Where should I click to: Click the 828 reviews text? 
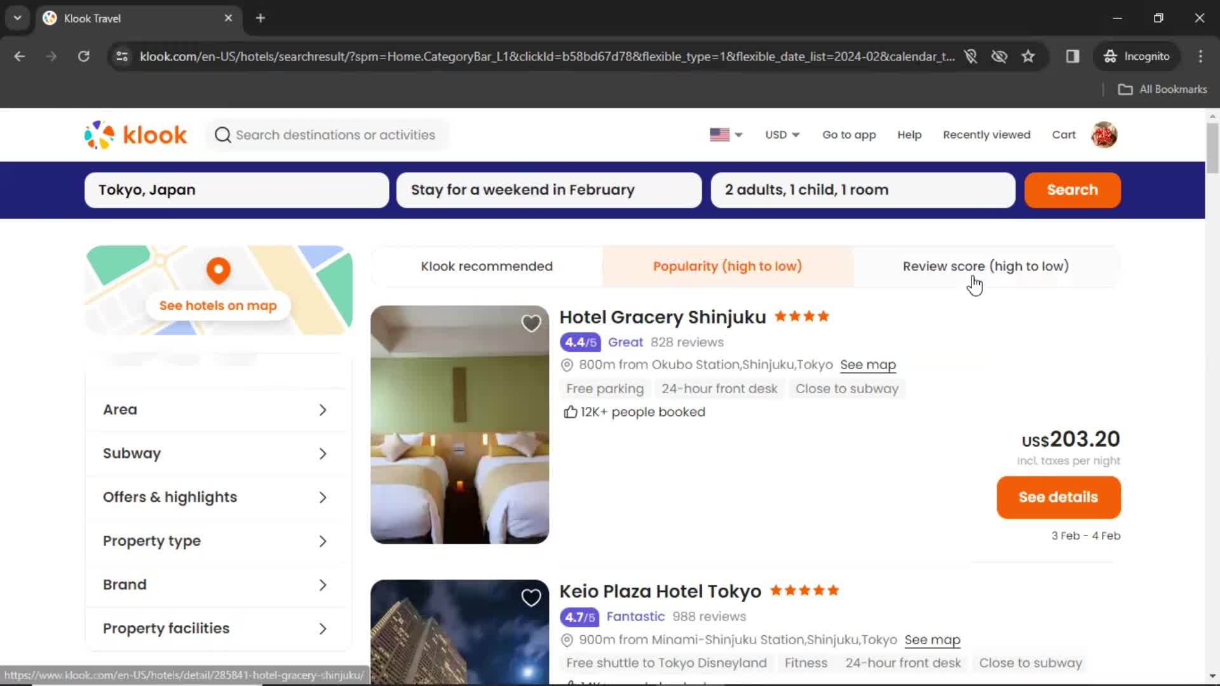coord(687,342)
